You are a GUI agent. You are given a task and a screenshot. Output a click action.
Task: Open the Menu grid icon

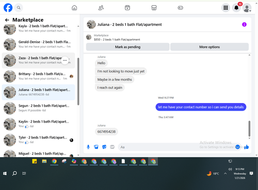[x=225, y=8]
